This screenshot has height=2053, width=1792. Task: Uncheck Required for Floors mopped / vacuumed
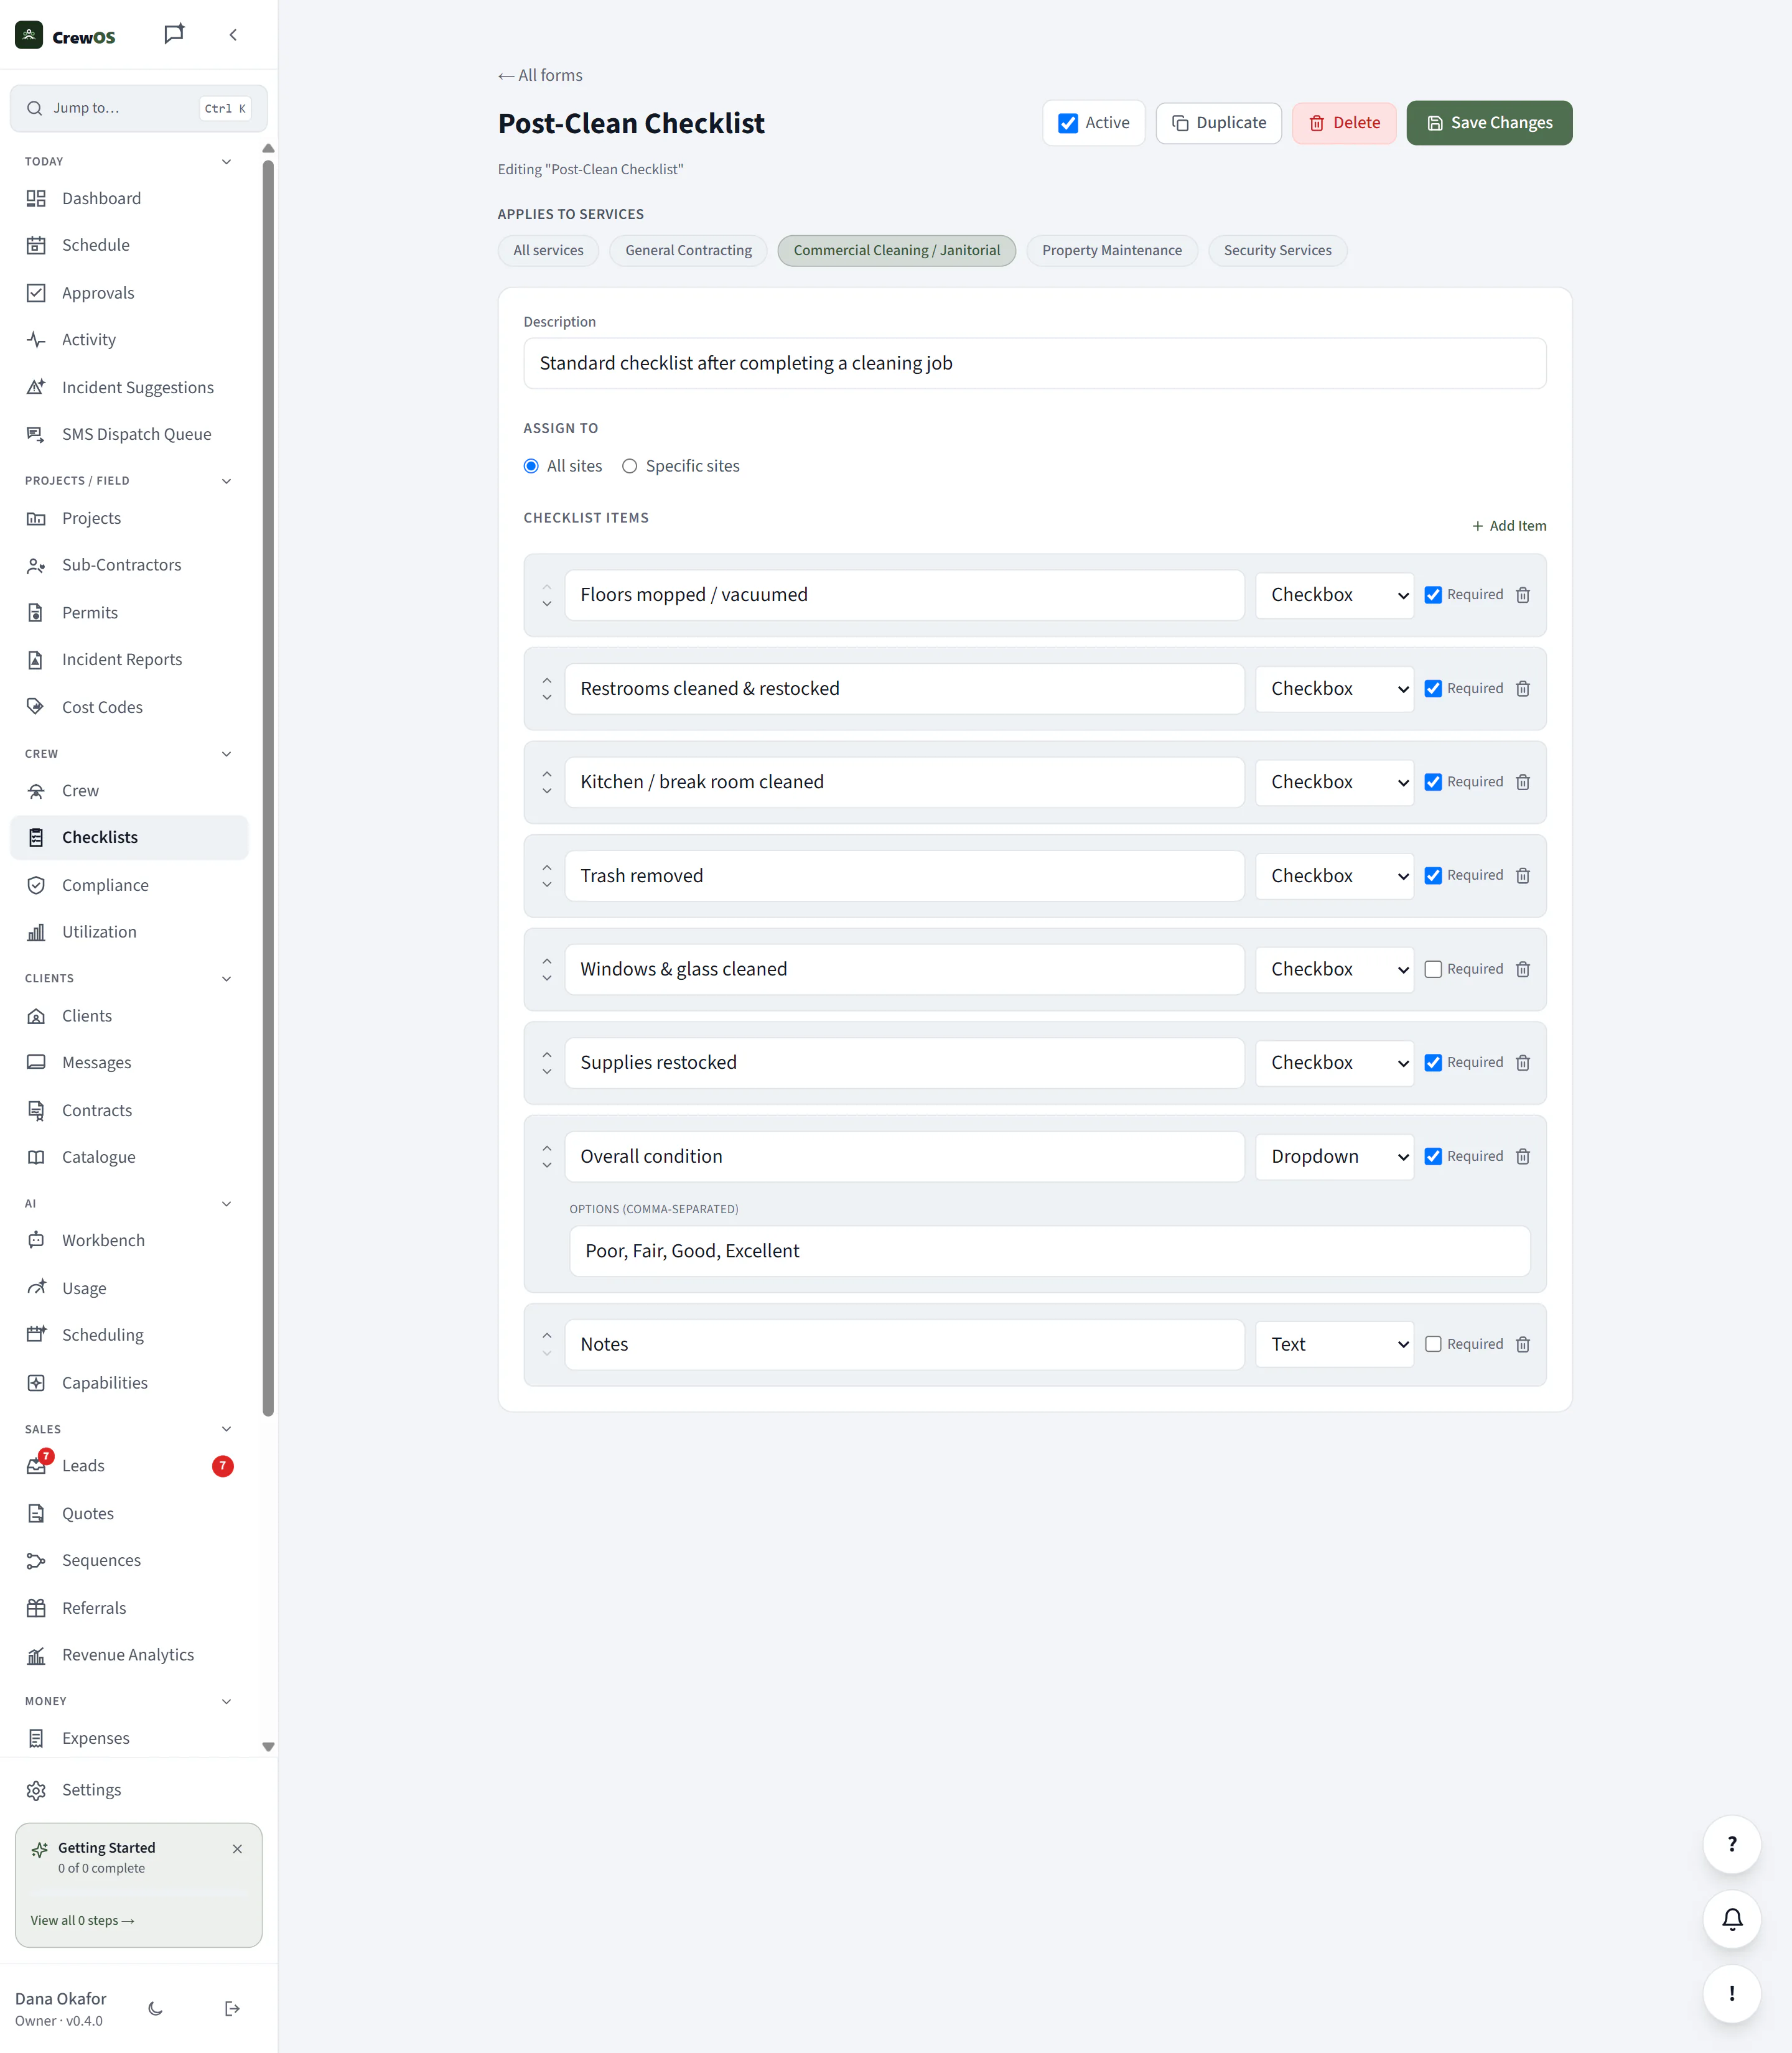(1433, 595)
